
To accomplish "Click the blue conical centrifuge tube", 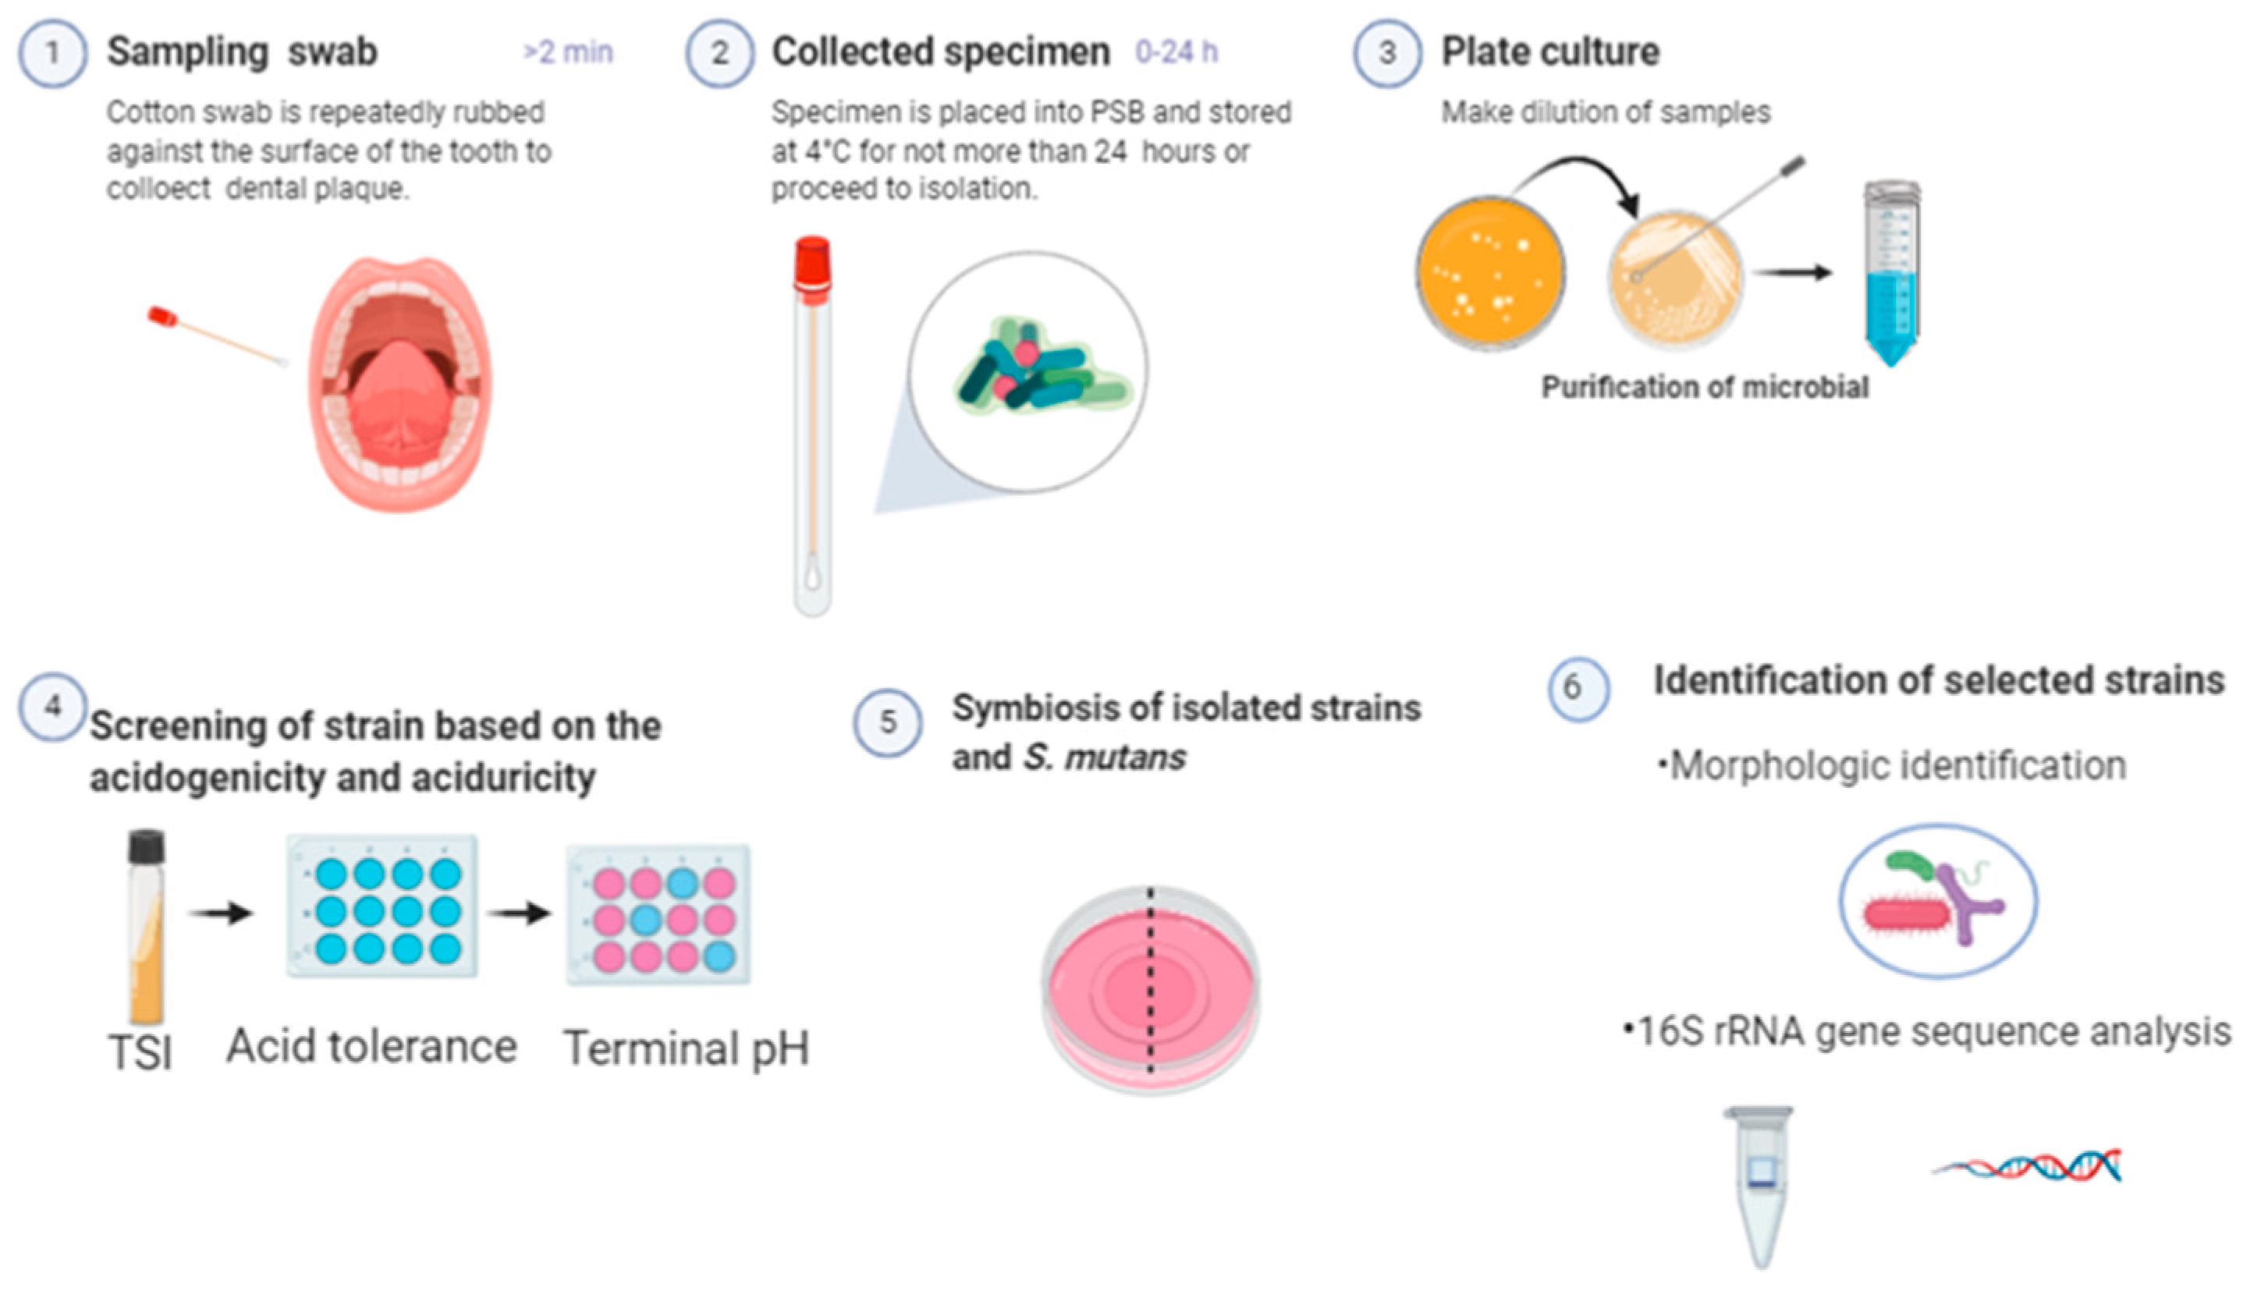I will tap(1891, 273).
